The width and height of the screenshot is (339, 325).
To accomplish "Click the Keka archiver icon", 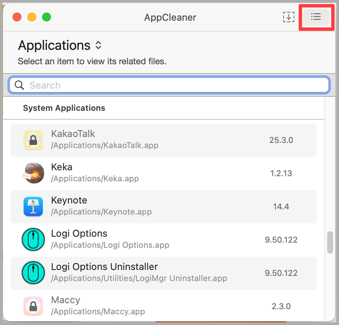I will (33, 173).
